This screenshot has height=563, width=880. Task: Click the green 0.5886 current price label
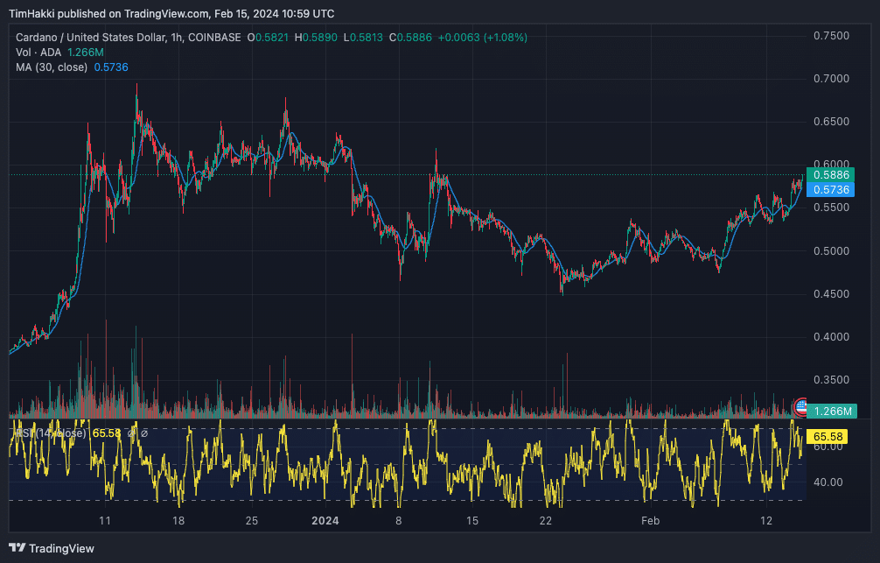click(x=831, y=175)
